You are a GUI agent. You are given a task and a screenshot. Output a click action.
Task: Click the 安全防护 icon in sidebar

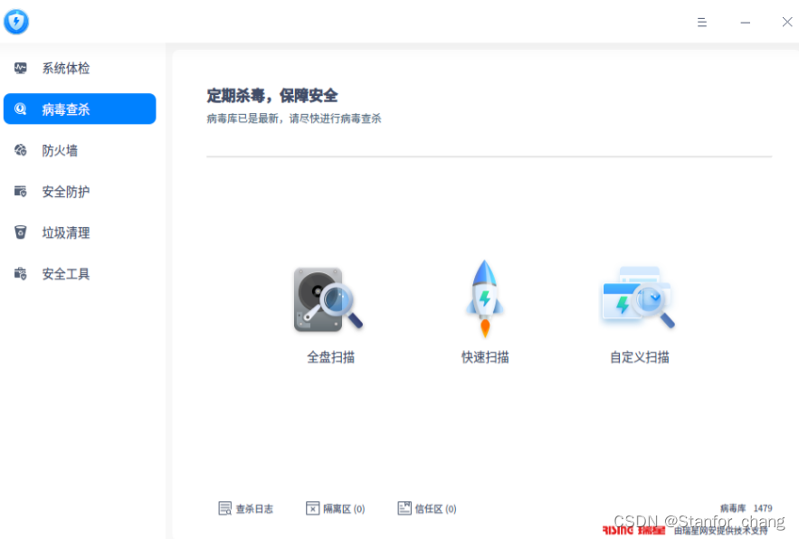(x=21, y=191)
